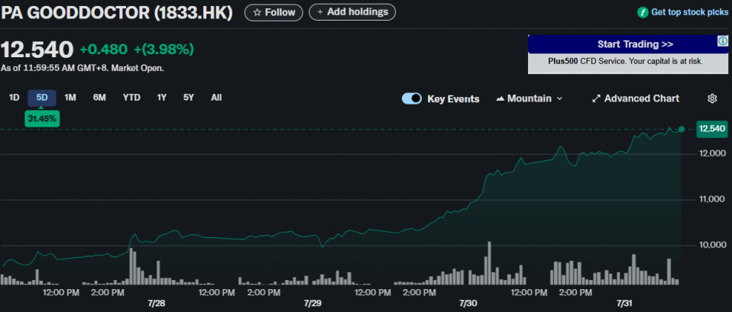Click the green top stock picks icon
Screen dimensions: 732x312
coord(643,12)
